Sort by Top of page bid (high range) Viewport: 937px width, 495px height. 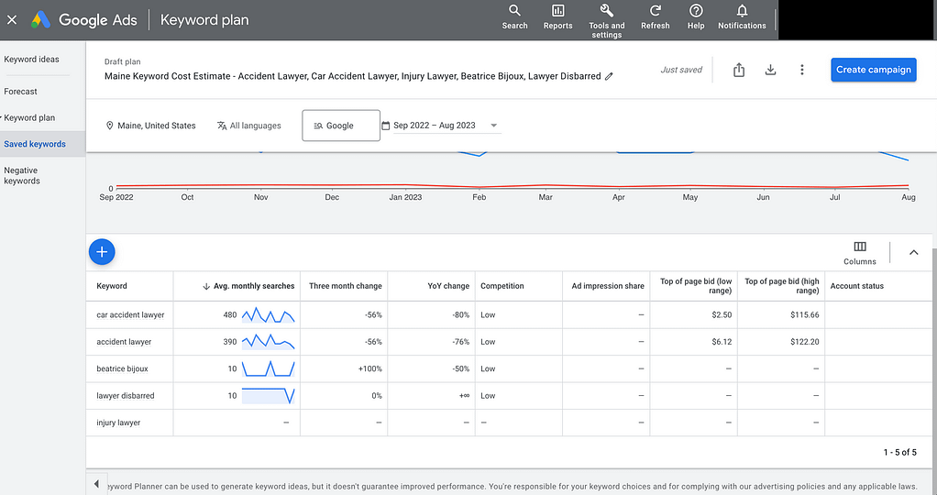[782, 286]
